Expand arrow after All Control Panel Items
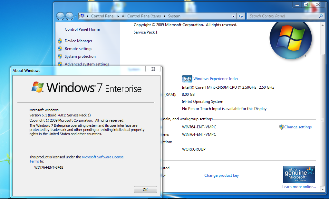The width and height of the screenshot is (329, 199). (x=164, y=16)
